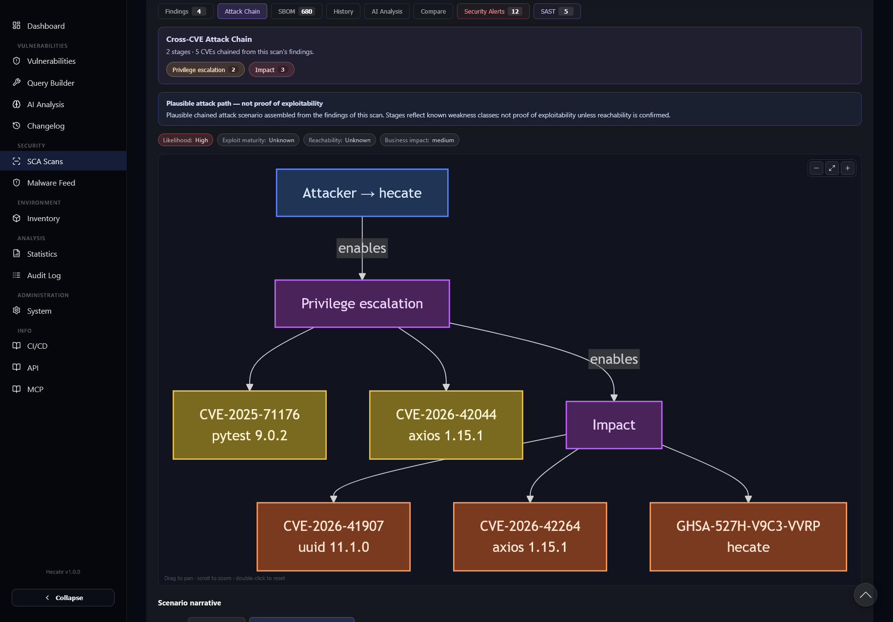This screenshot has height=622, width=893.
Task: Click the Changelog history icon
Action: (x=17, y=126)
